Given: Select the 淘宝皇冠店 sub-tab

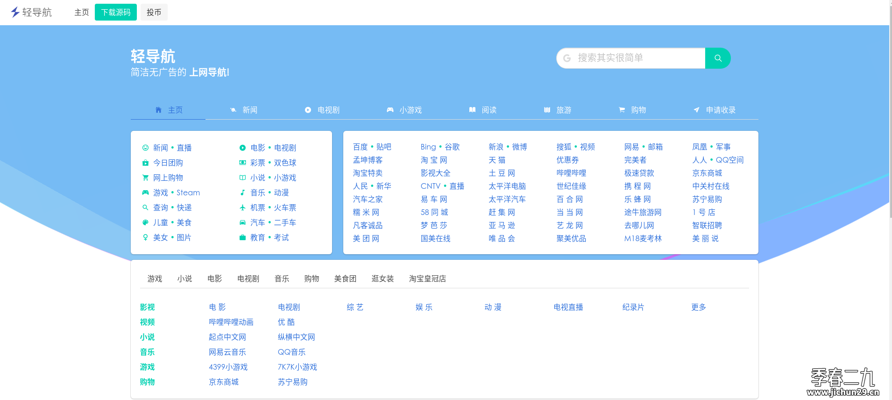Looking at the screenshot, I should coord(428,279).
